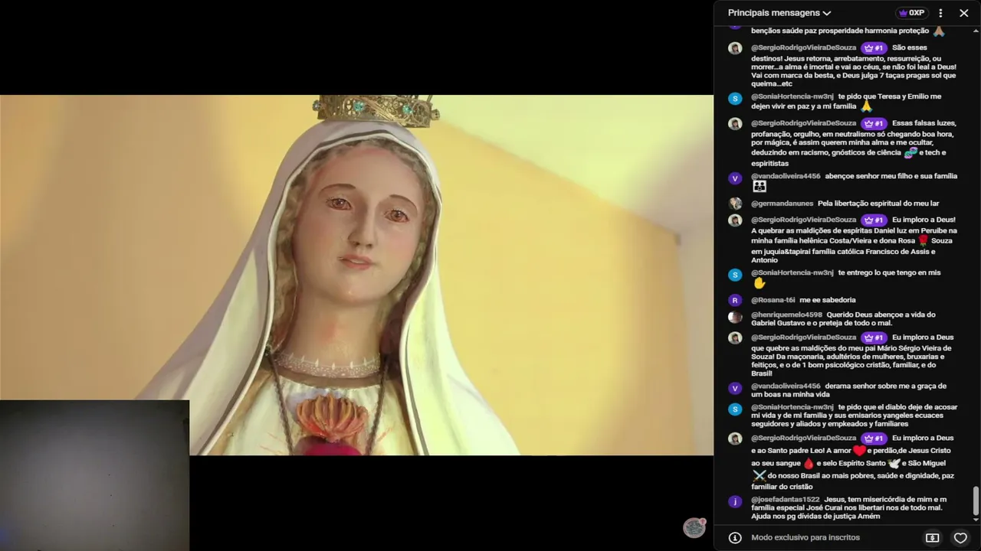Click Sonia's avatar on "Teresa y Emilio" message
This screenshot has width=981, height=551.
(735, 98)
